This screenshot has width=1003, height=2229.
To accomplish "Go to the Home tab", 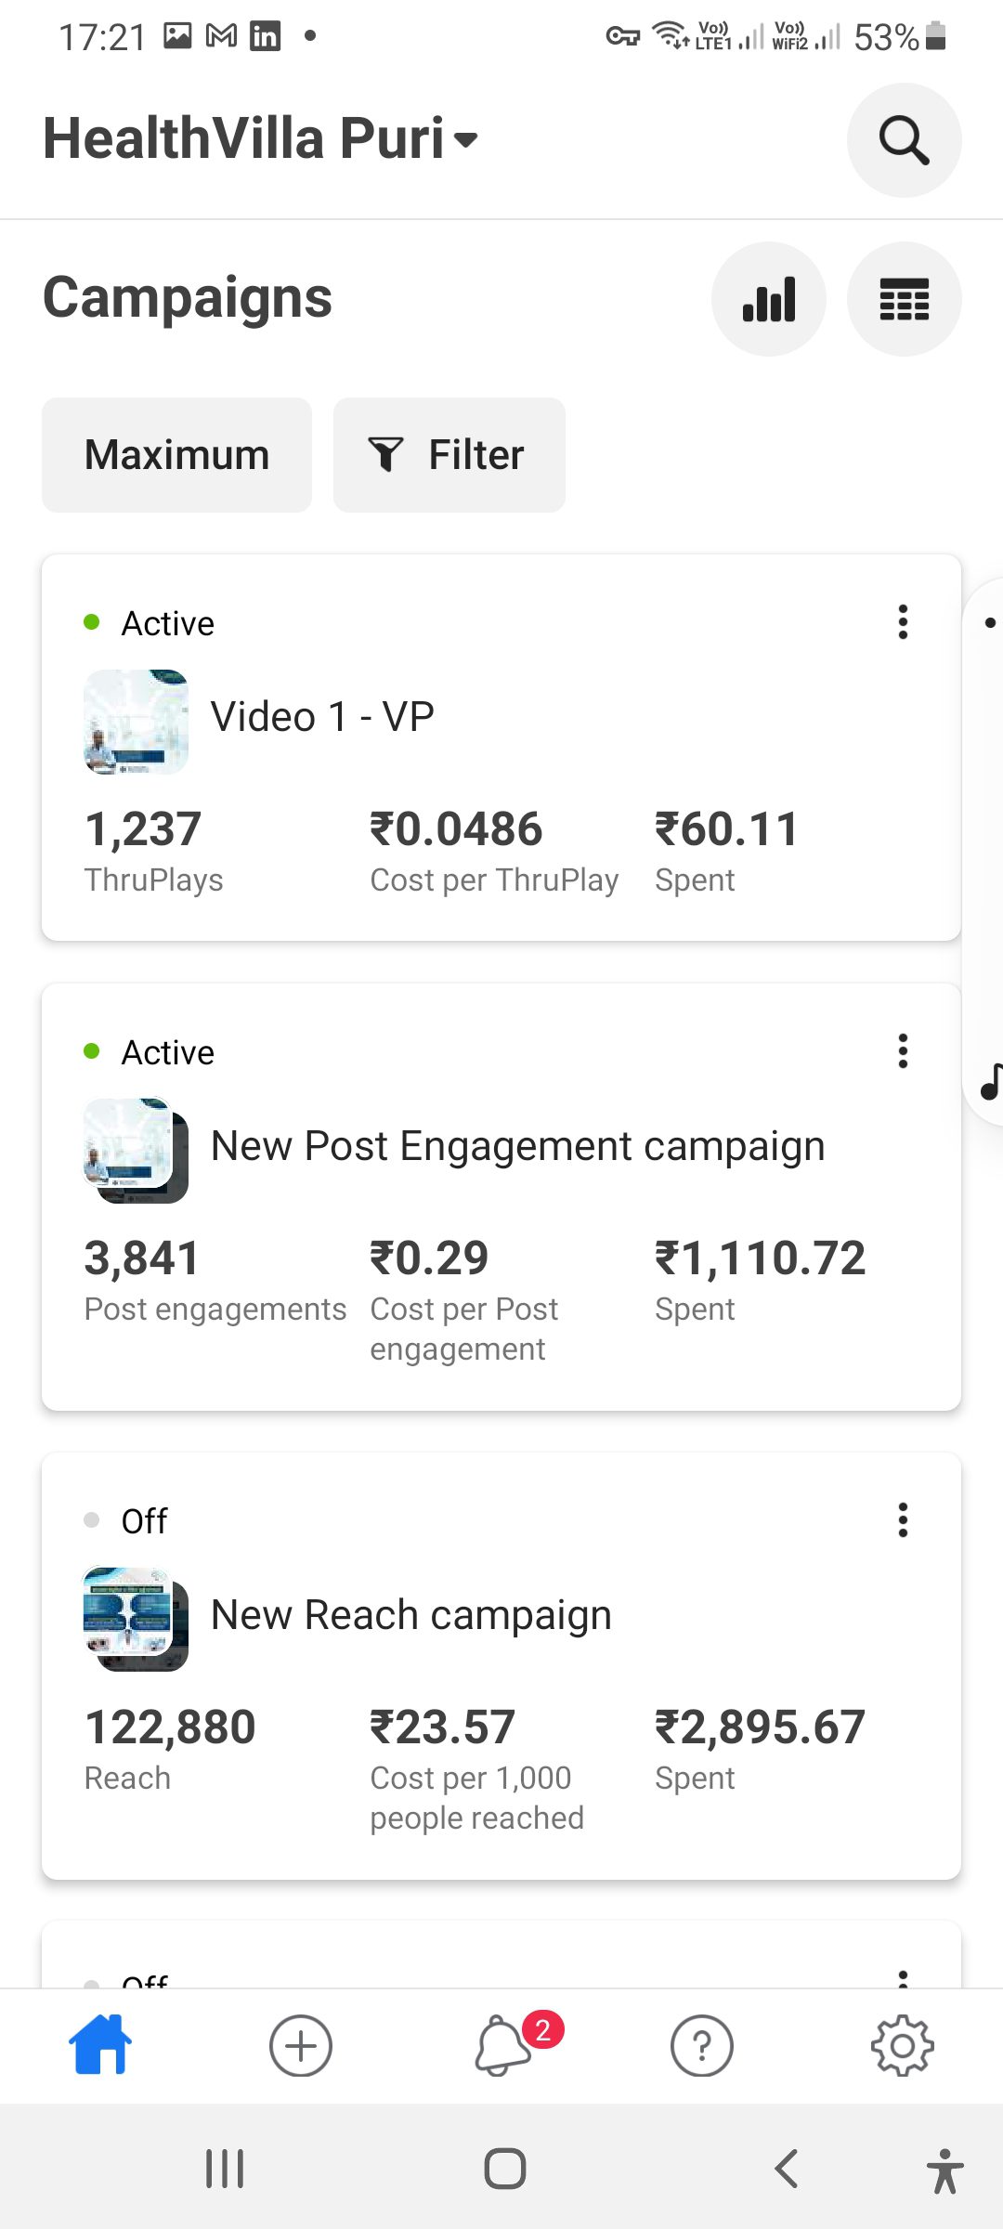I will (100, 2045).
